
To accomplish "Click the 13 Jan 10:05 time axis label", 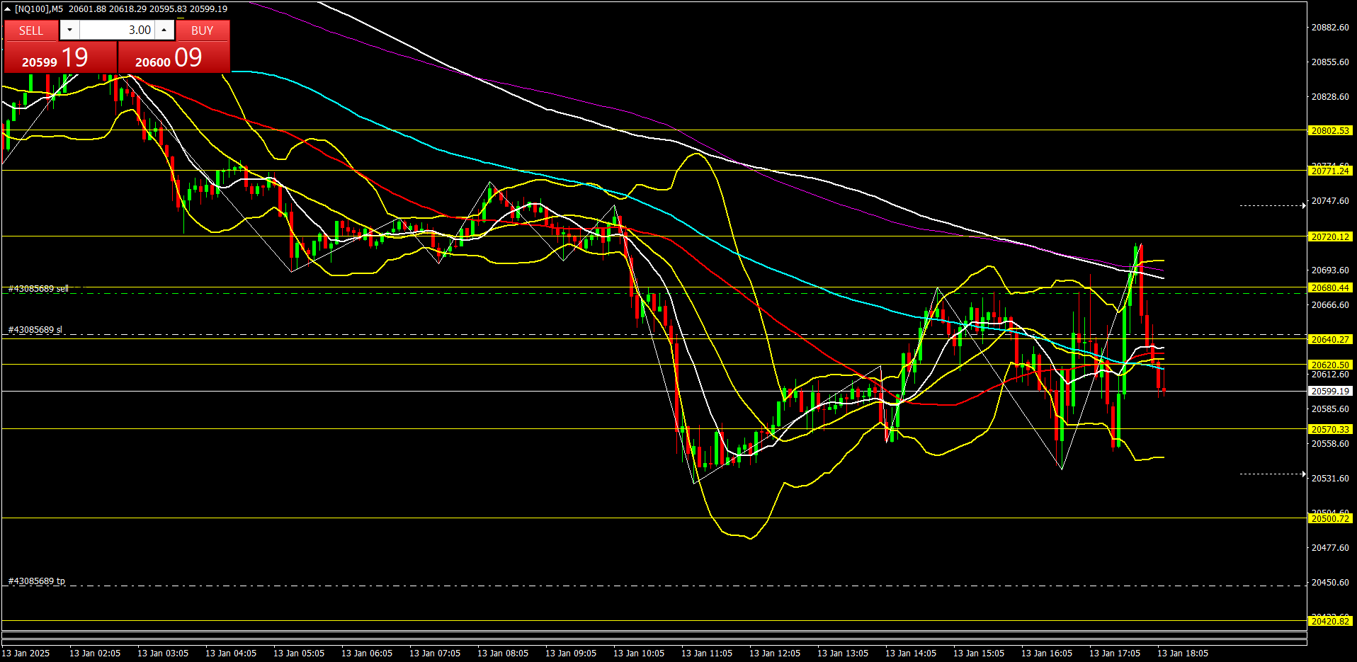I will [x=638, y=654].
